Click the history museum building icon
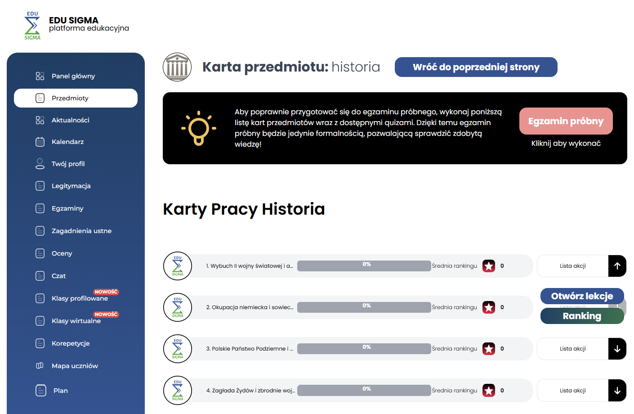634x414 pixels. [177, 67]
